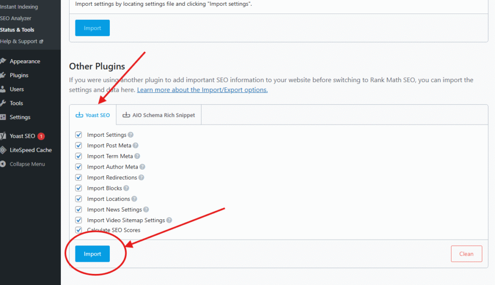The image size is (495, 285).
Task: Click the Import button under Import settings
Action: [92, 28]
